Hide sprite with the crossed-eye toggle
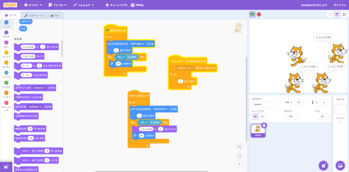Image resolution: width=349 pixels, height=172 pixels. [262, 116]
